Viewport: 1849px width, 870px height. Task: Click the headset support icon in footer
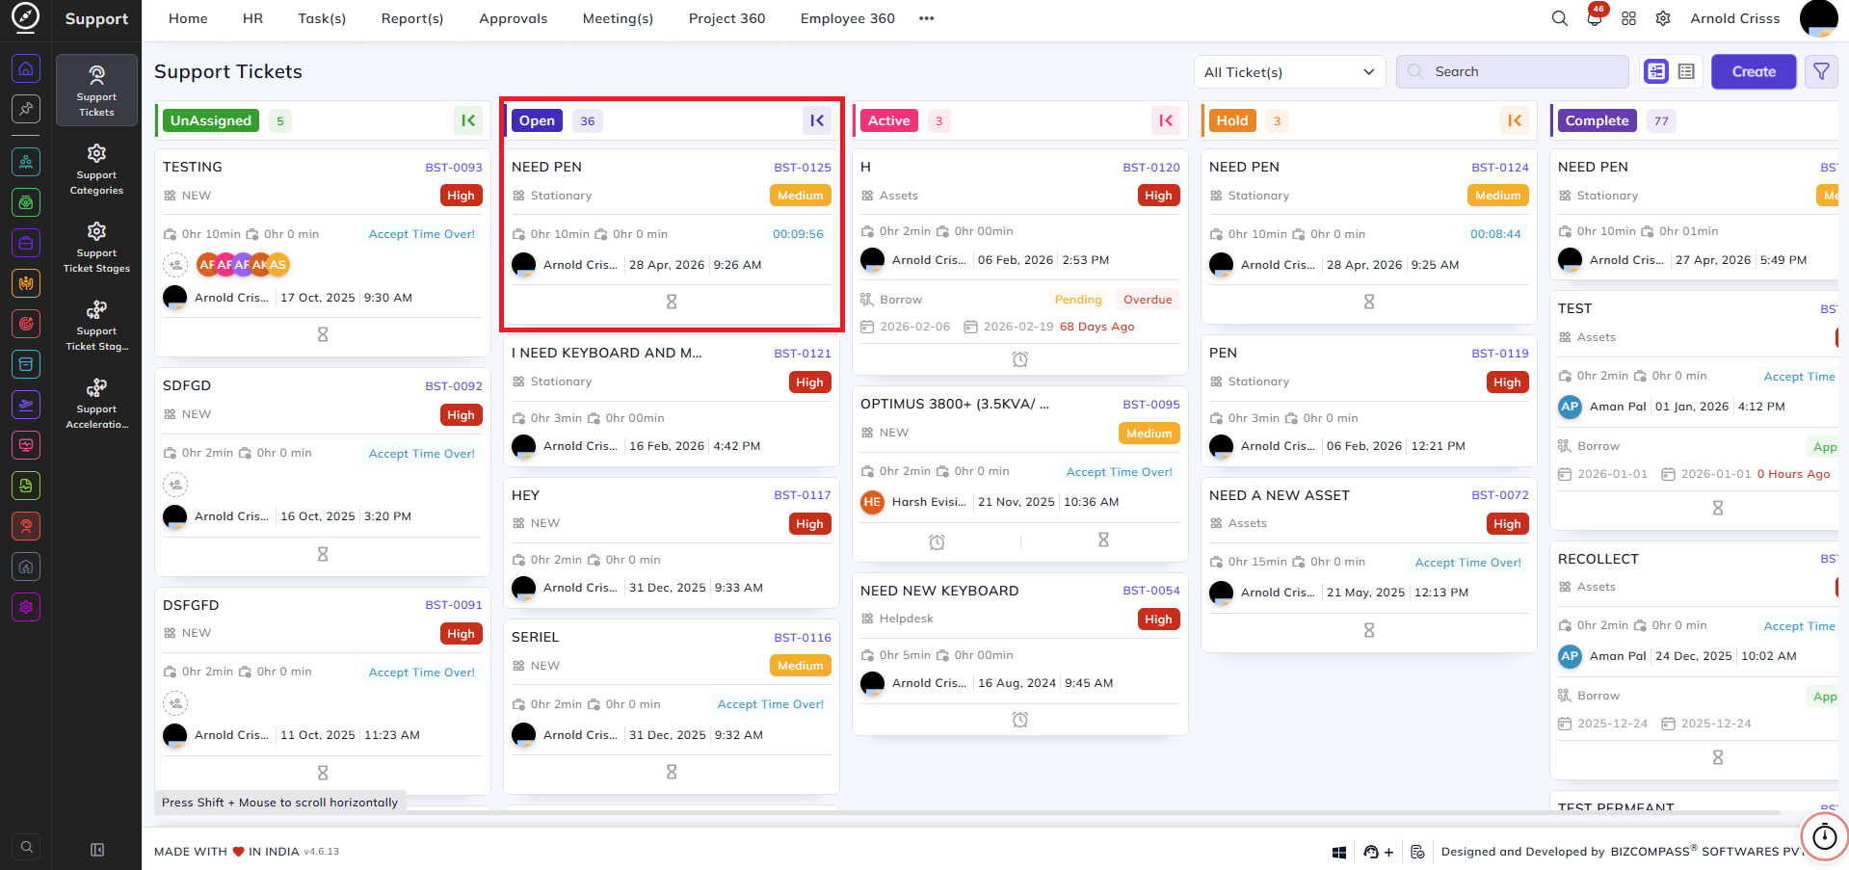1371,852
